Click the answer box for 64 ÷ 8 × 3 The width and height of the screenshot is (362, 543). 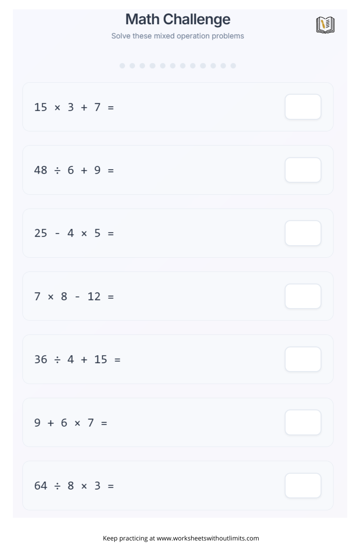(303, 485)
